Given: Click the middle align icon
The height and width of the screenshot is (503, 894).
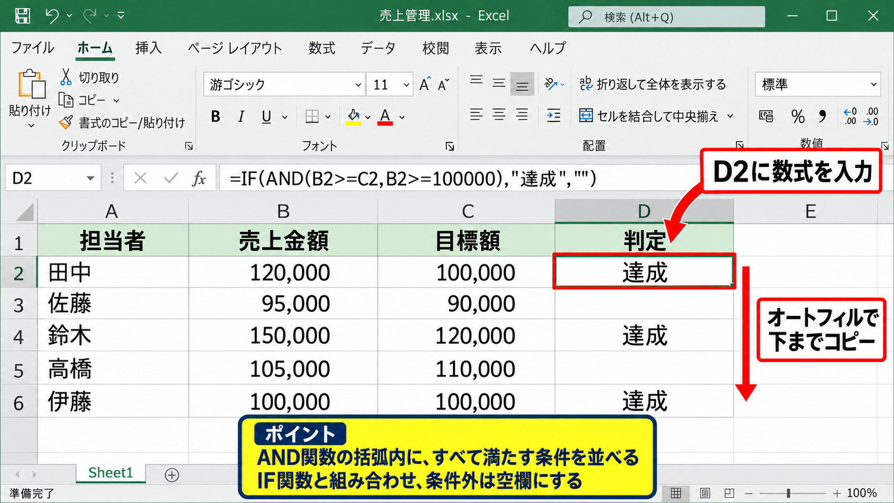Looking at the screenshot, I should 499,83.
